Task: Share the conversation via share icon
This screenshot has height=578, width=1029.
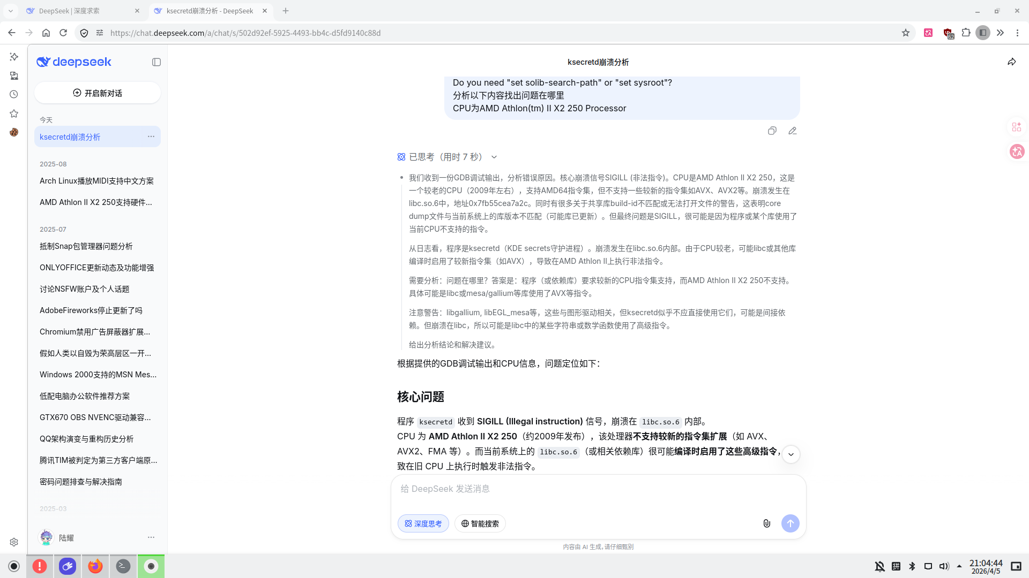Action: click(x=1011, y=62)
